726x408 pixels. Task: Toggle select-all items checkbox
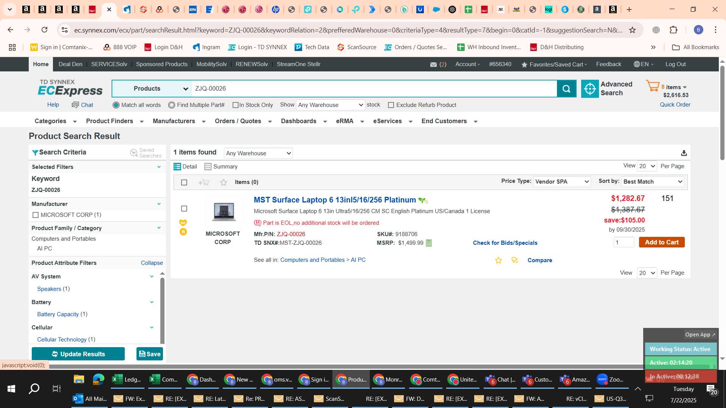[184, 182]
